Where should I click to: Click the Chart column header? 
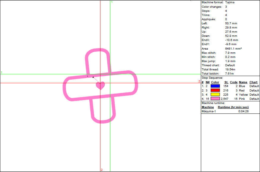pyautogui.click(x=253, y=82)
